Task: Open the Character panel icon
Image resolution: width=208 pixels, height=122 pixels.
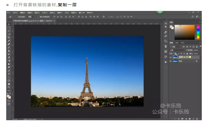Action: pos(166,23)
